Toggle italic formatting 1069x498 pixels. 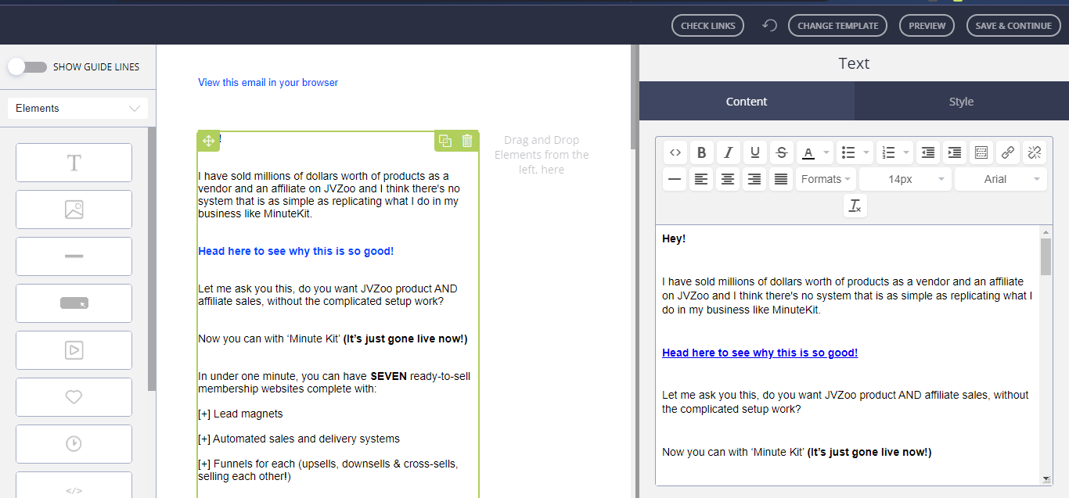click(729, 152)
